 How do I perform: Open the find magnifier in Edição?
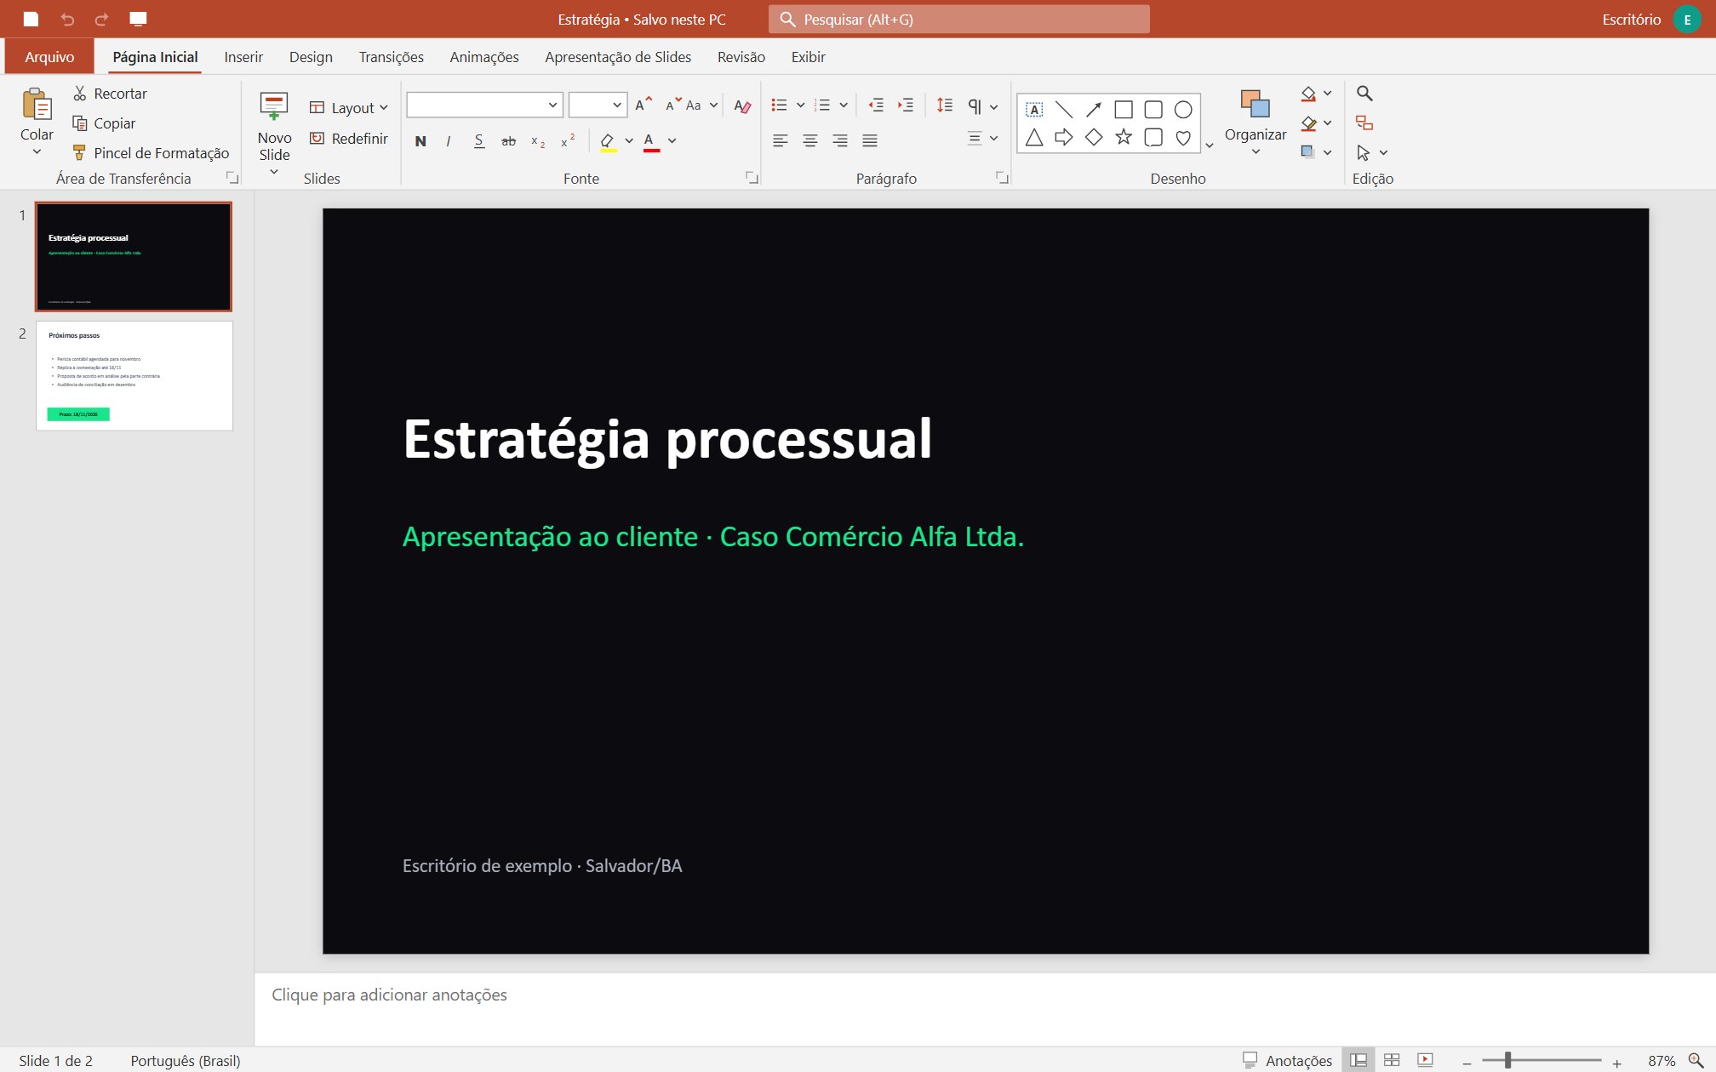(1364, 94)
